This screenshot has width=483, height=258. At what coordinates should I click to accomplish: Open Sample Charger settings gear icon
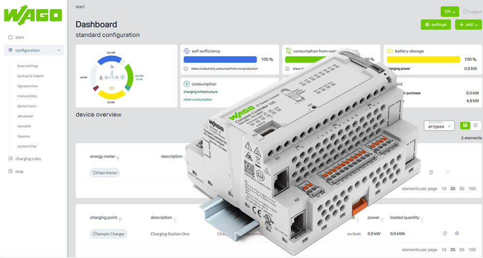[456, 233]
